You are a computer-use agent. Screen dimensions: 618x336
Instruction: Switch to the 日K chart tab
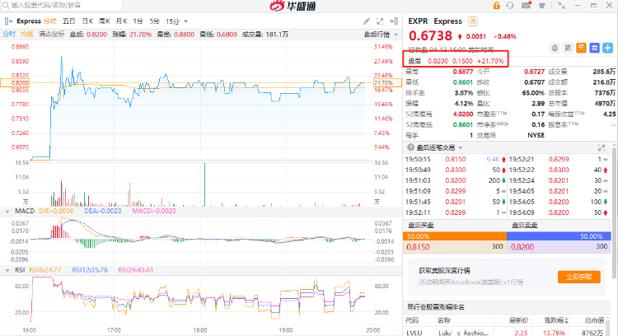[x=87, y=21]
